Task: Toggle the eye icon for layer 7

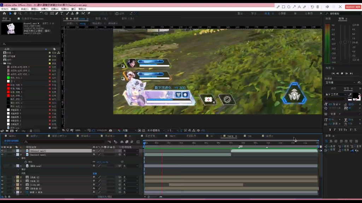Action: tap(2, 189)
